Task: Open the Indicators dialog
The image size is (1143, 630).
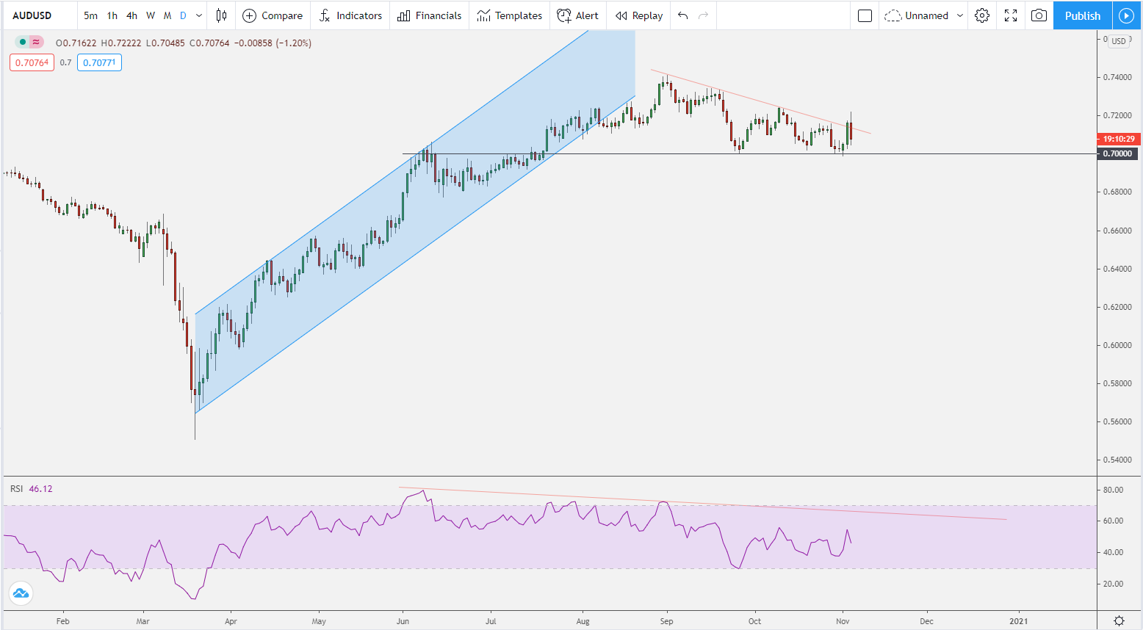Action: pyautogui.click(x=350, y=15)
